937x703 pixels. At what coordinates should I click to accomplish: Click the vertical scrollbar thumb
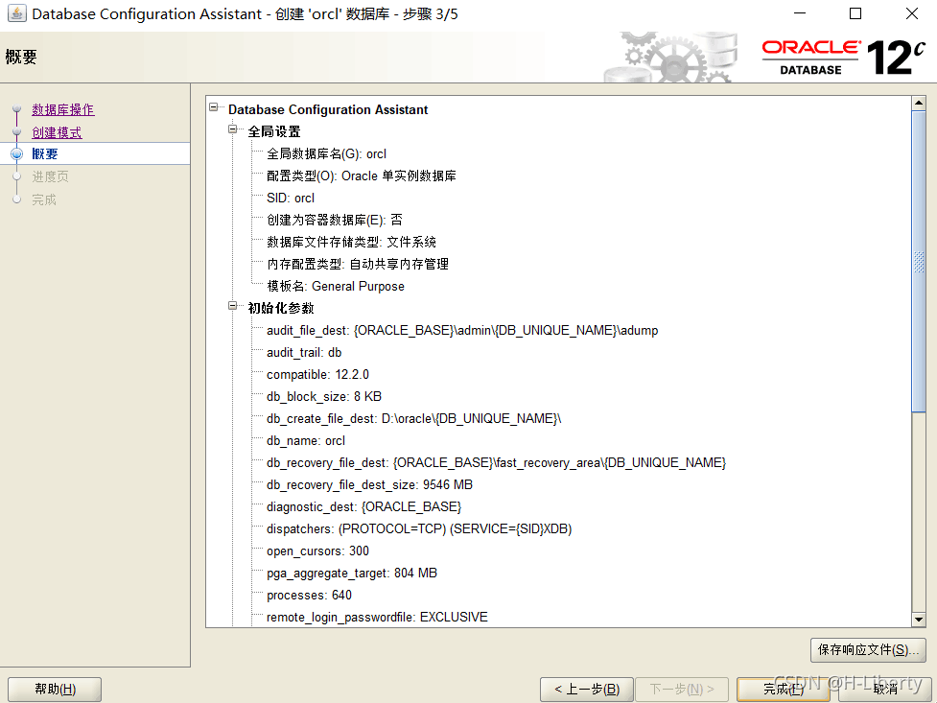point(919,261)
